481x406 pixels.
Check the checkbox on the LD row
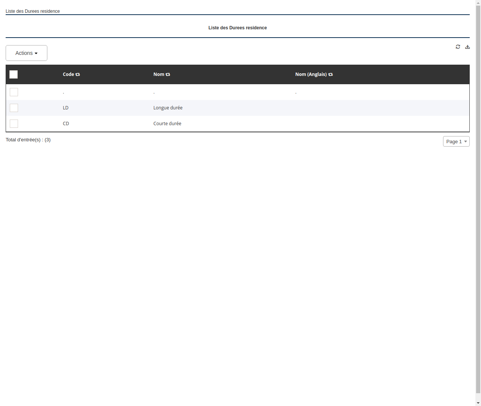coord(14,108)
